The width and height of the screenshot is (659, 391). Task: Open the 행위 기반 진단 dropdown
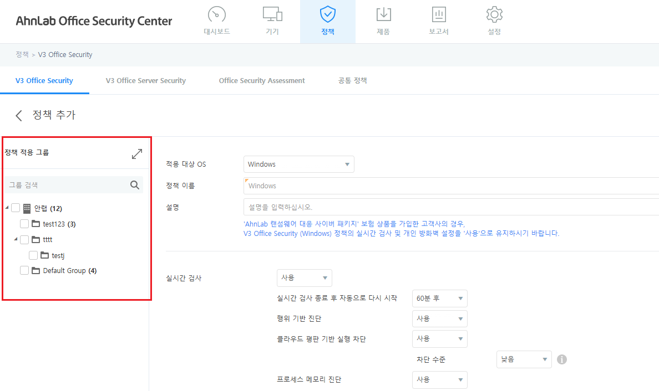440,319
